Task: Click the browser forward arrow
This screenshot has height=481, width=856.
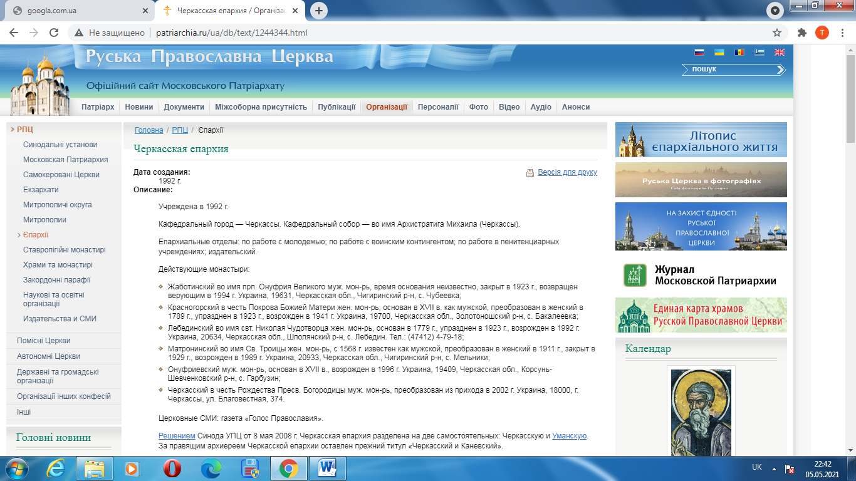Action: [34, 33]
